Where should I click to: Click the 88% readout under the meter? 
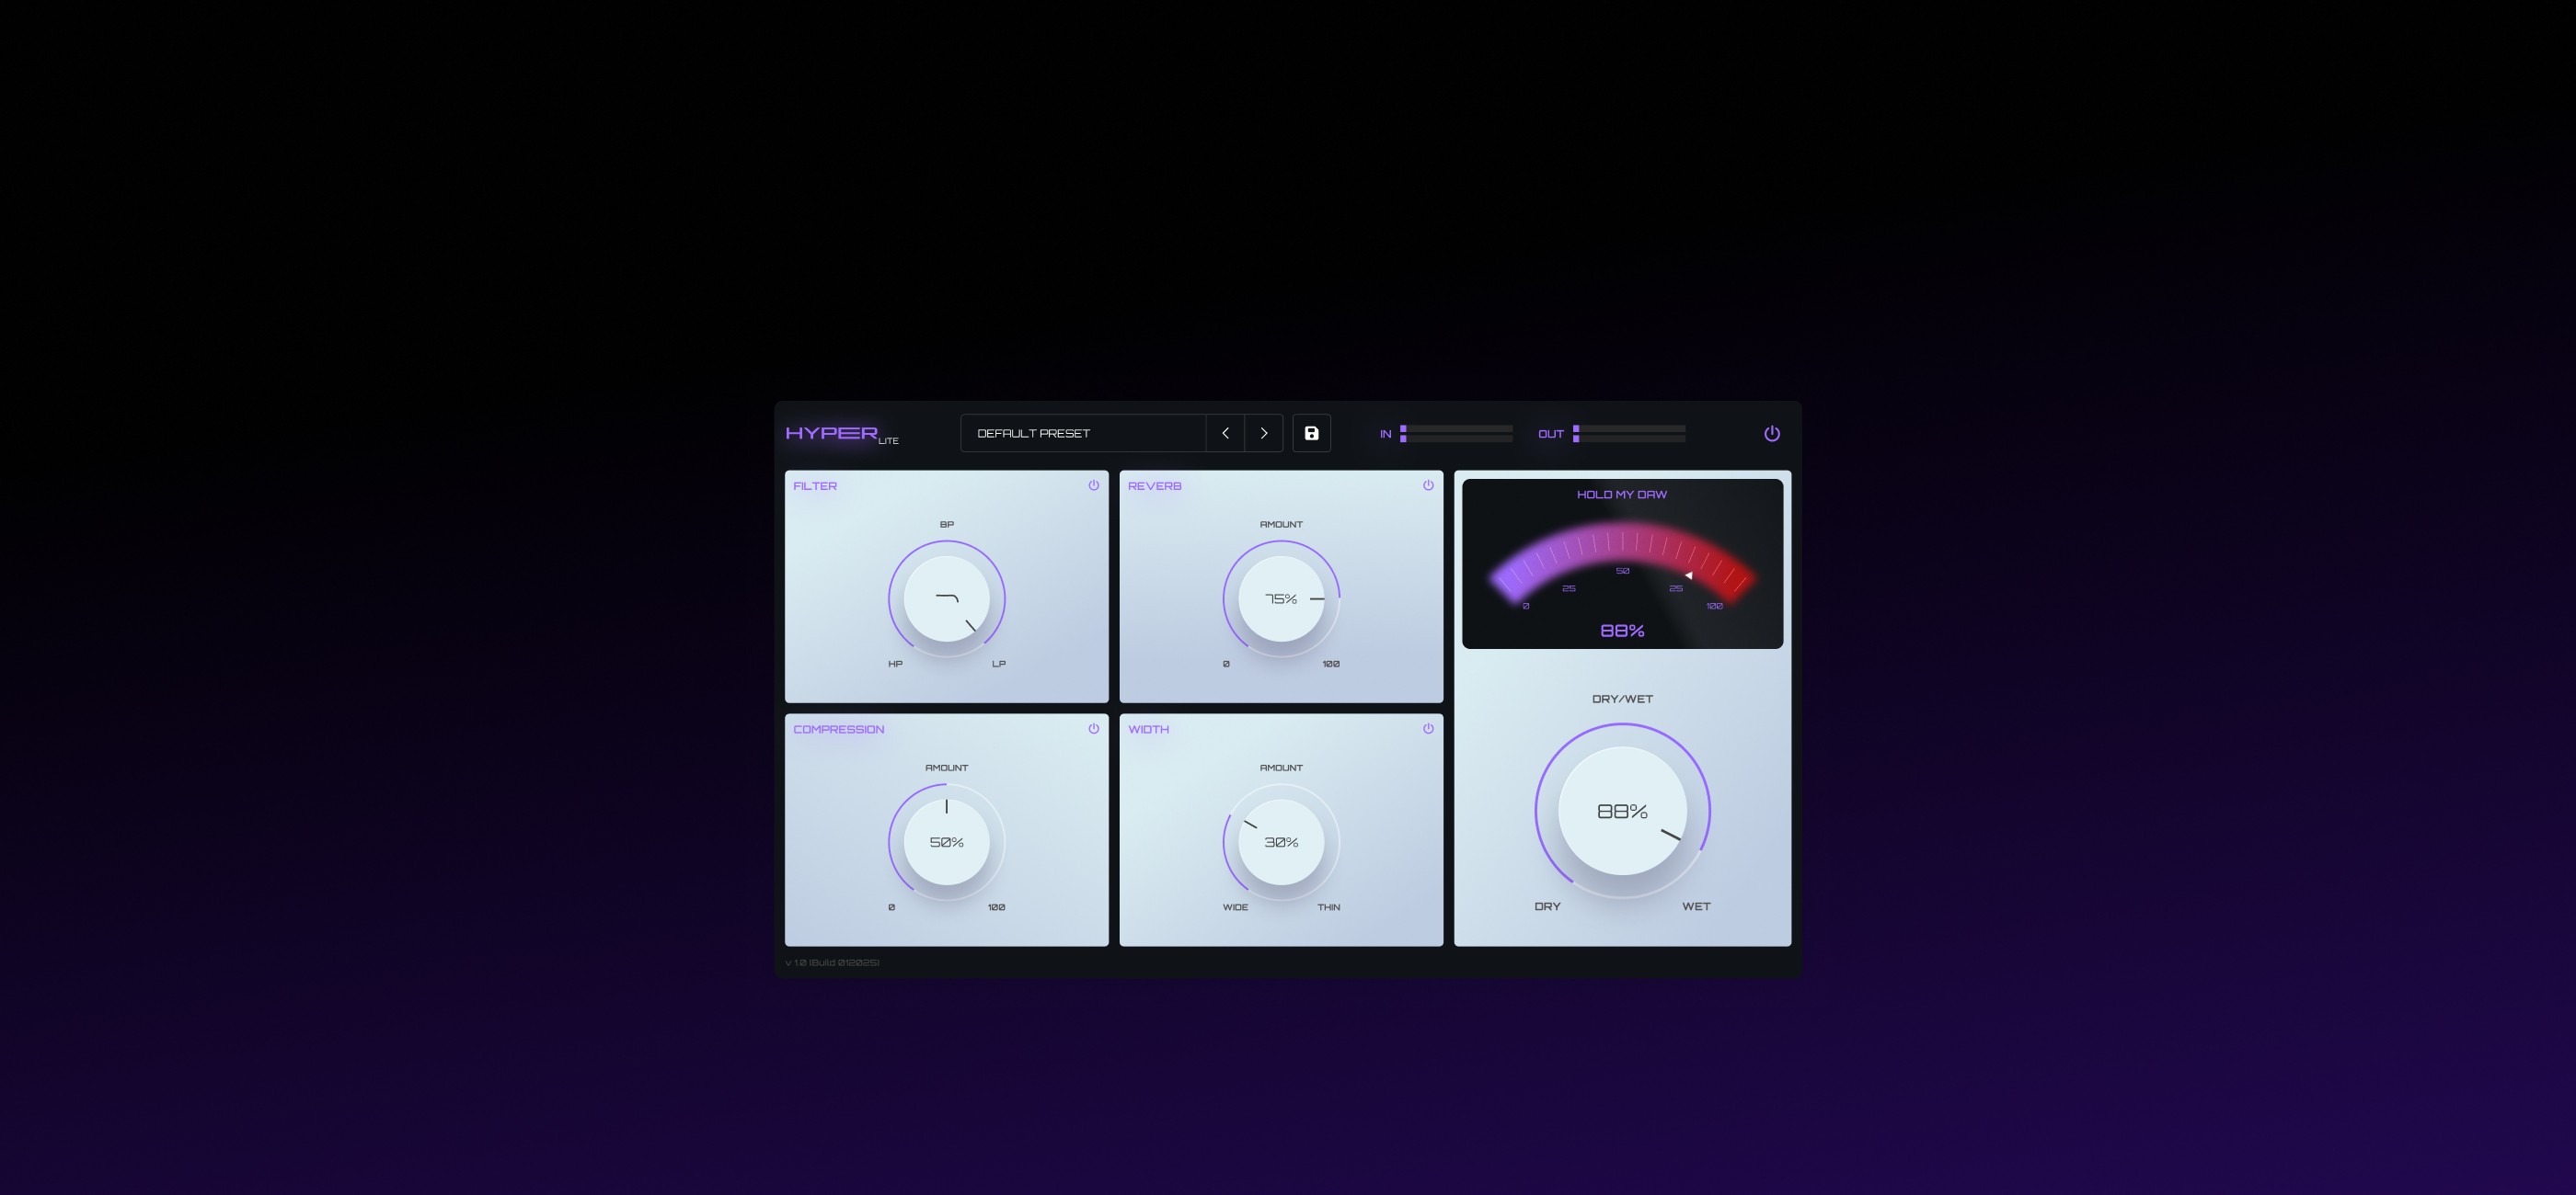tap(1622, 630)
